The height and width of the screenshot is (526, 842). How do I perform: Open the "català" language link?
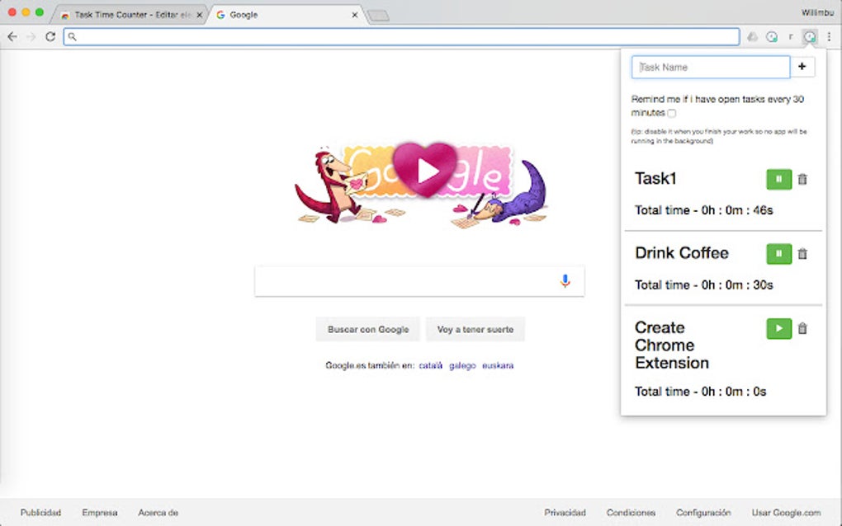tap(429, 364)
